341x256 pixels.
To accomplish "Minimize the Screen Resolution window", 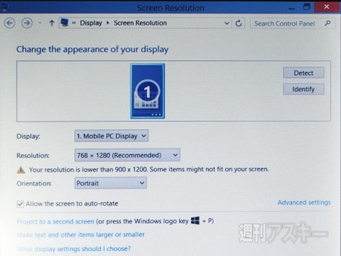I will point(292,8).
